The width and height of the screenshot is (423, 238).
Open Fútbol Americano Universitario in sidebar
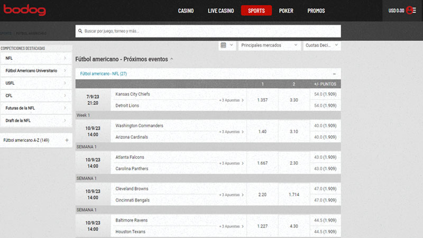tap(32, 70)
